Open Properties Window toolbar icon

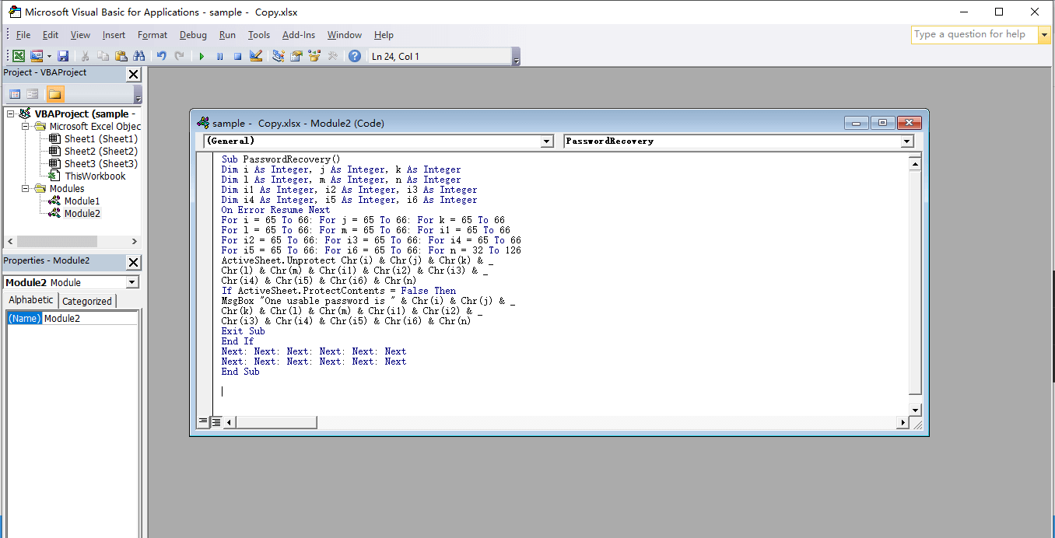pyautogui.click(x=296, y=56)
